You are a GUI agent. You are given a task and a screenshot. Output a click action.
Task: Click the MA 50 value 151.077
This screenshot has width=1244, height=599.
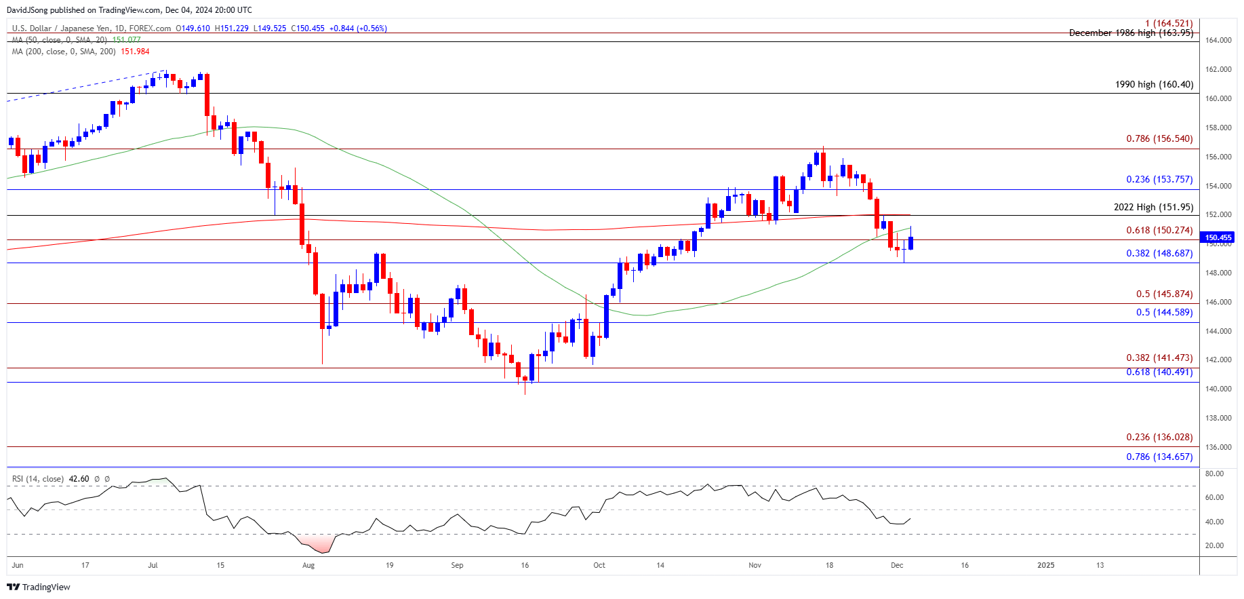127,40
